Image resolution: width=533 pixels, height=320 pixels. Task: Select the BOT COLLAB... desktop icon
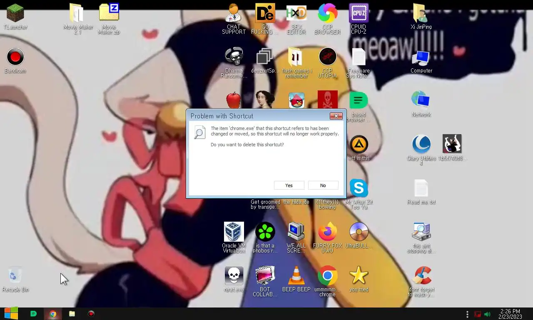265,281
